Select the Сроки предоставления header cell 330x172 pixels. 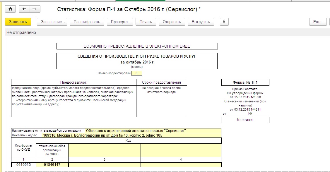[161, 82]
